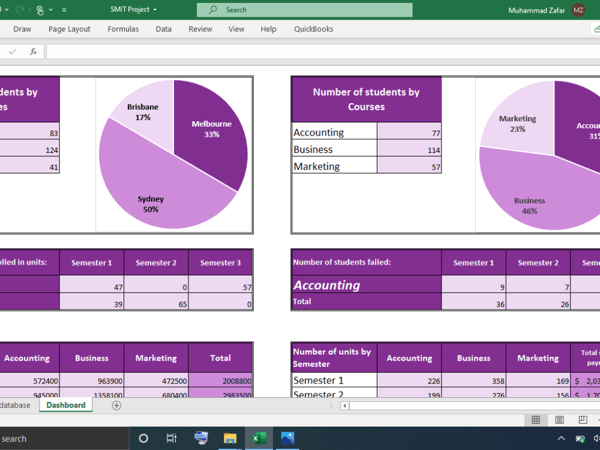
Task: Switch to Page Layout view icon
Action: click(x=559, y=420)
